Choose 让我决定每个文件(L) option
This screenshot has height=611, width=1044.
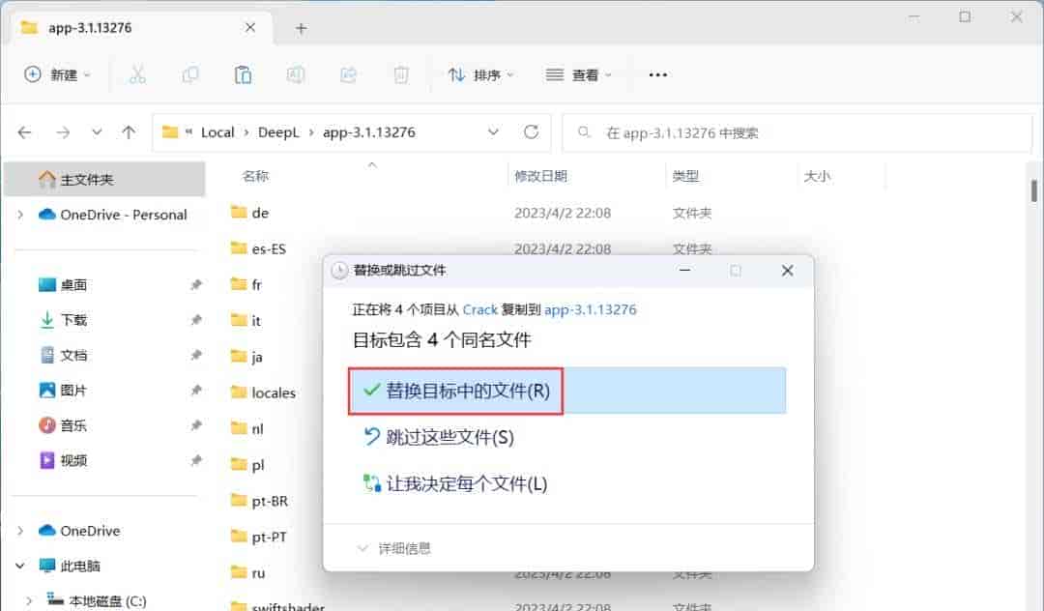point(455,484)
